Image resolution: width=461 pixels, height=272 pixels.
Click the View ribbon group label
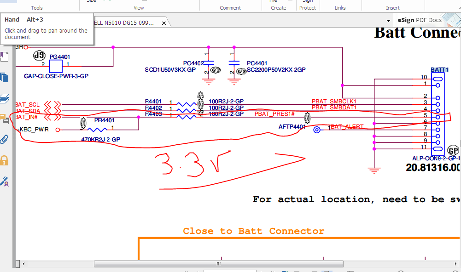[139, 8]
